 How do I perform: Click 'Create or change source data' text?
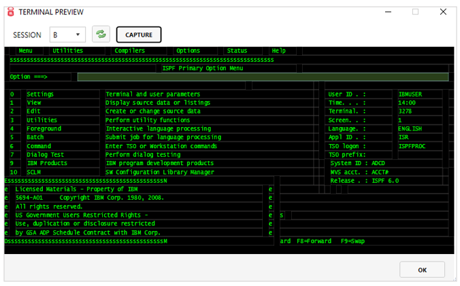(153, 111)
